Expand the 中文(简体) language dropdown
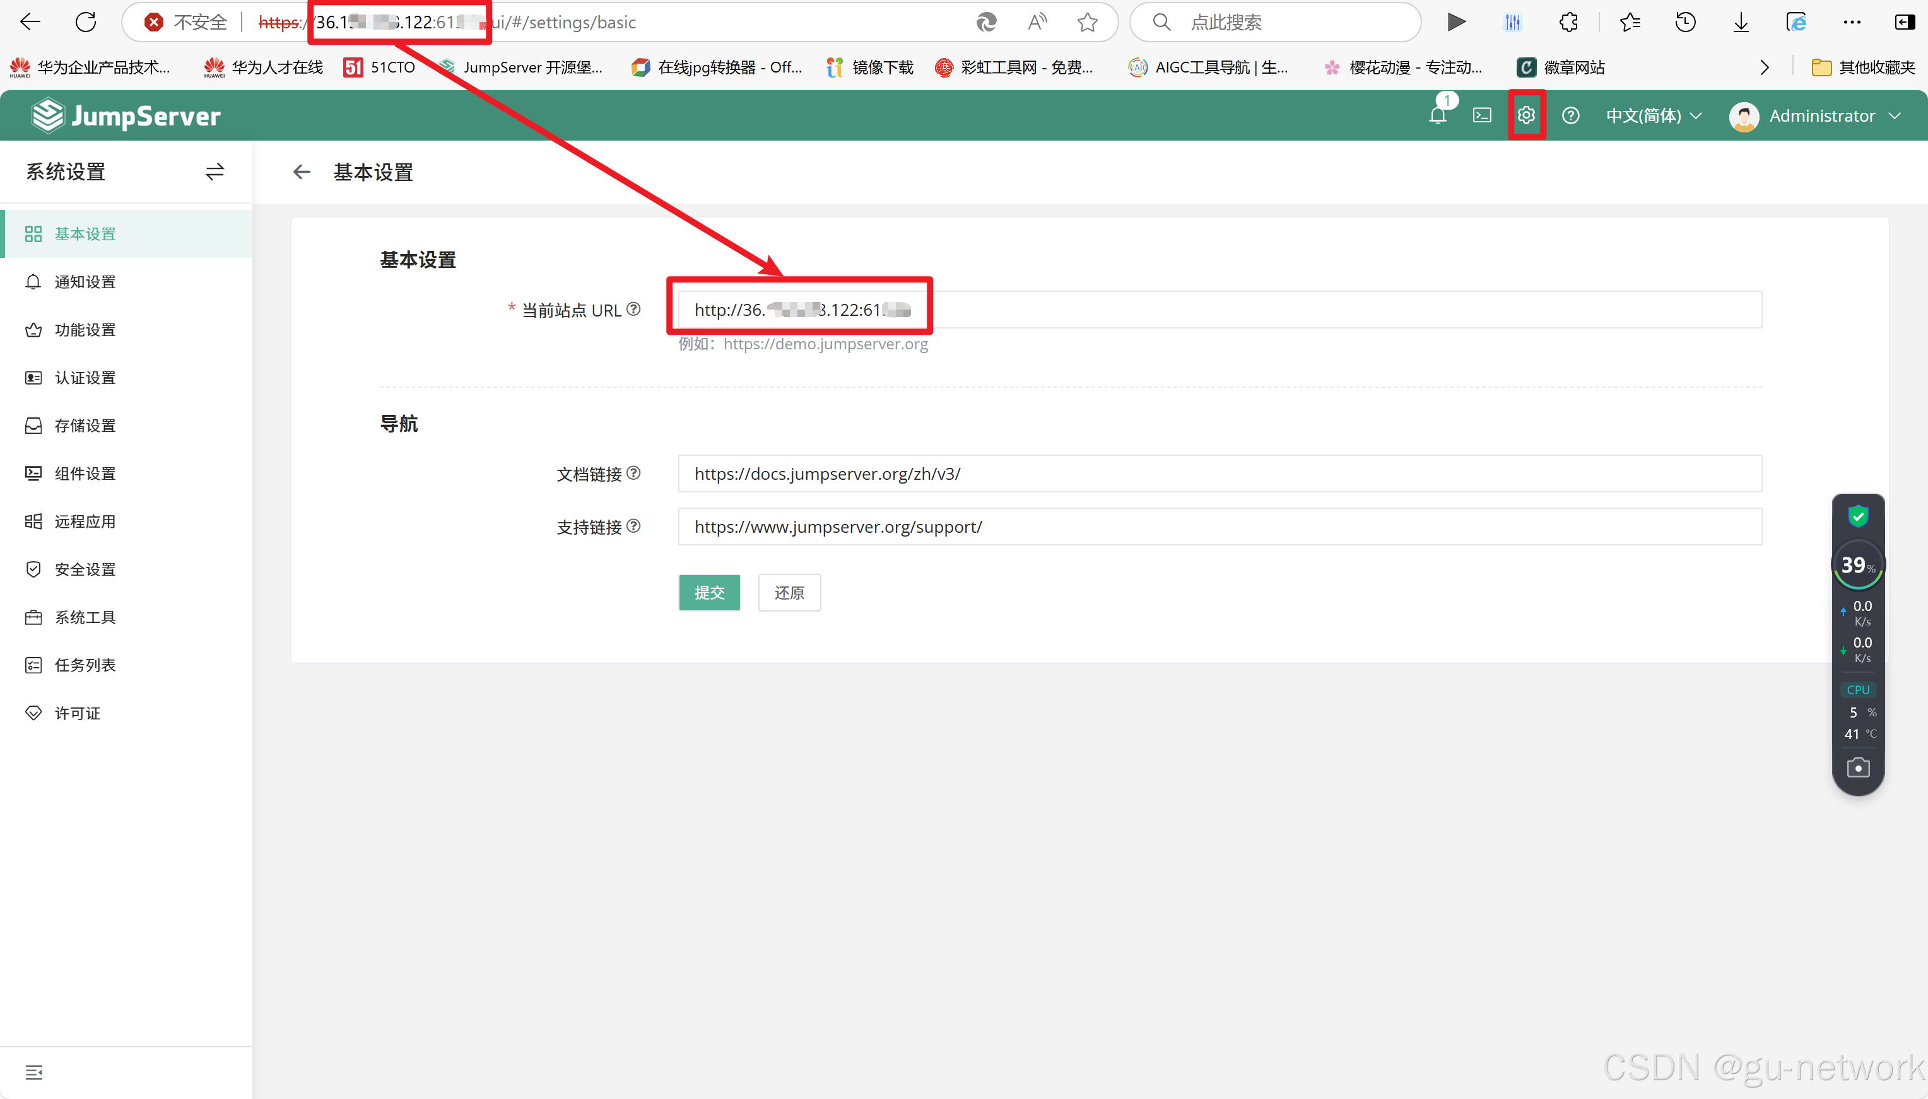 pyautogui.click(x=1654, y=115)
